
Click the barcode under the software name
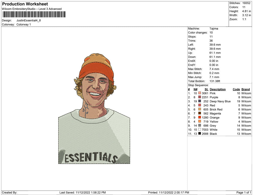(x=34, y=14)
